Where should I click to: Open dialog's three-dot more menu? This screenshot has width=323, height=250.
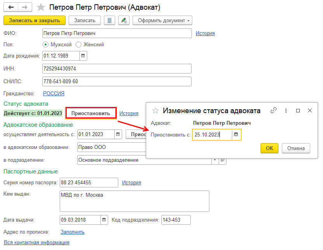click(x=286, y=110)
